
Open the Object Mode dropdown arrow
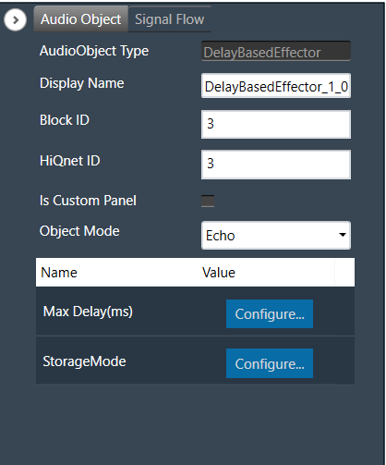343,235
